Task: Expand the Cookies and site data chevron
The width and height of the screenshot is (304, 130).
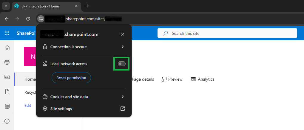Action: click(123, 97)
